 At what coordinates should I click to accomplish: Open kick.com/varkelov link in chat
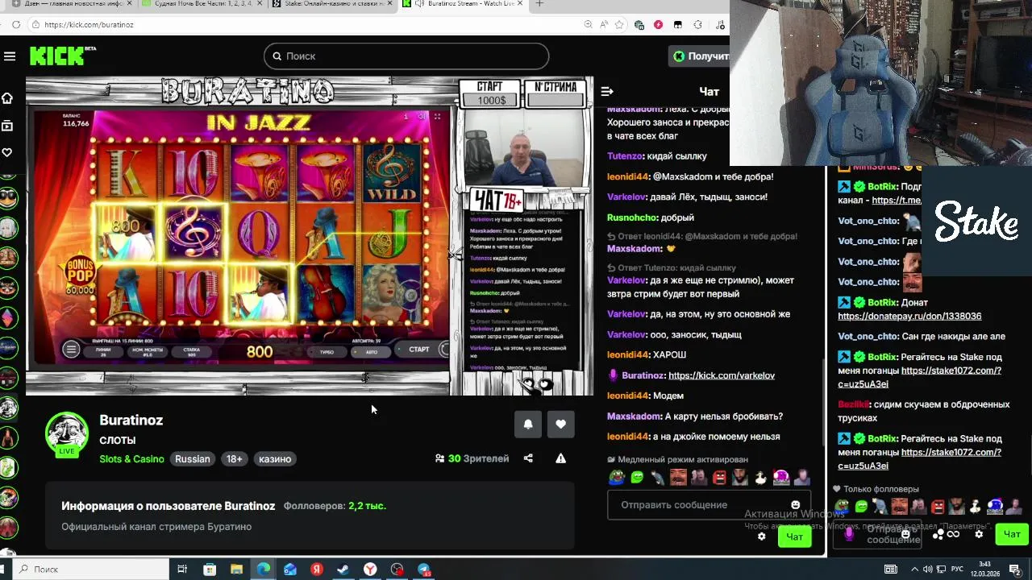point(722,375)
